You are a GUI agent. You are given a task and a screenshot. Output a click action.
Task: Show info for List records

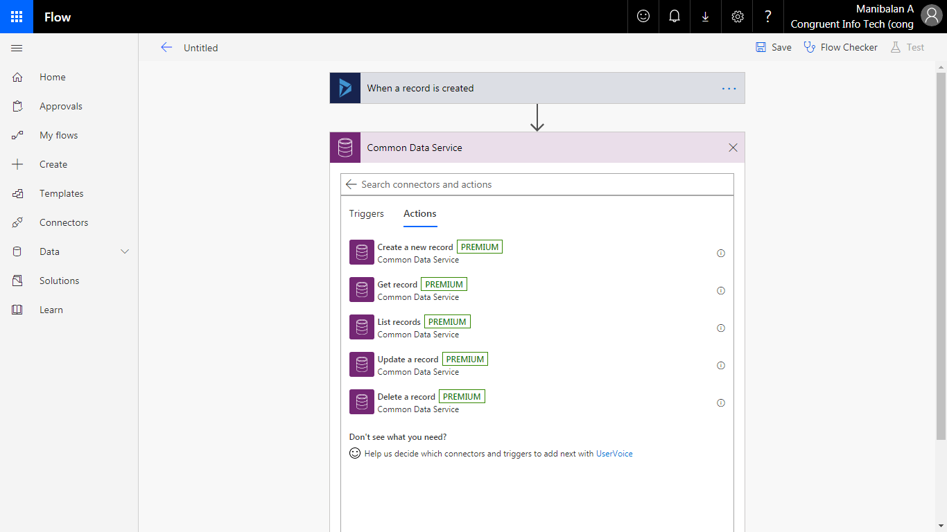[721, 328]
